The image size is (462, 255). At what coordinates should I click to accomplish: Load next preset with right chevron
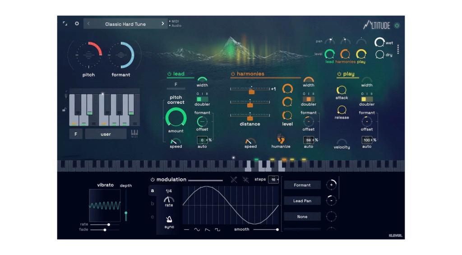[162, 23]
